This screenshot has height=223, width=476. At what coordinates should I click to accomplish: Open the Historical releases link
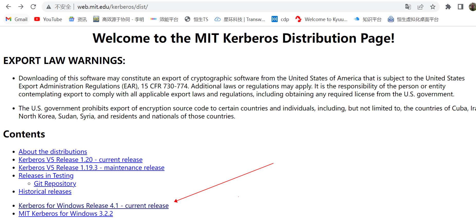click(x=45, y=191)
